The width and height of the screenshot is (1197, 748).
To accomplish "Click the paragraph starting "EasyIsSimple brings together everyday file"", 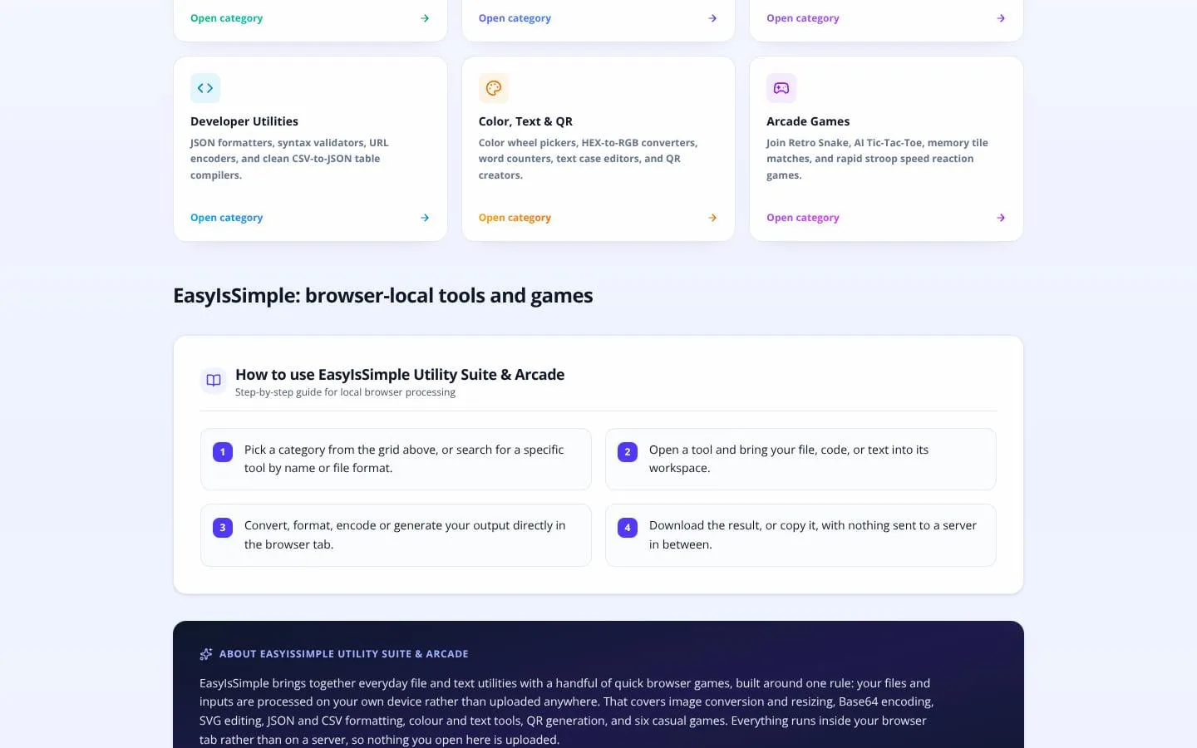I will point(566,711).
